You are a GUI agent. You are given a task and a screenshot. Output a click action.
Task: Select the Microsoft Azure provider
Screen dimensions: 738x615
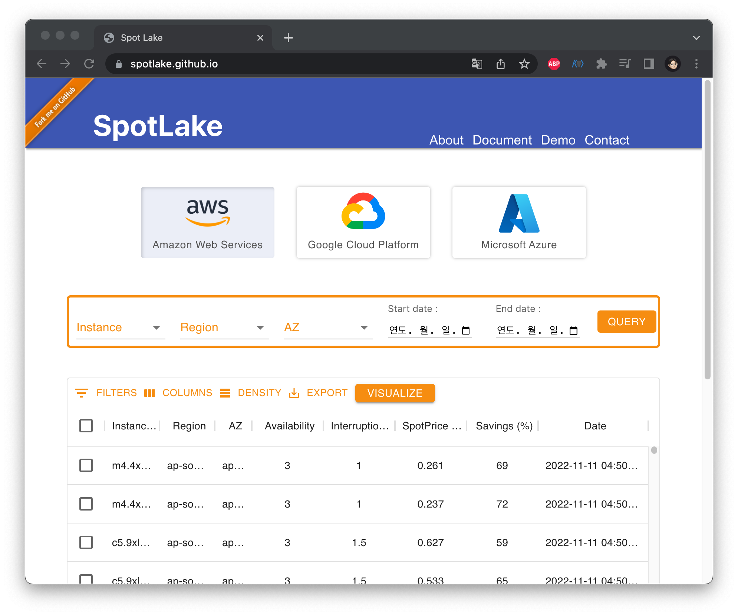[x=518, y=222]
